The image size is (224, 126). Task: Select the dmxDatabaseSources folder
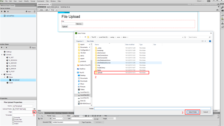[x=128, y=63]
